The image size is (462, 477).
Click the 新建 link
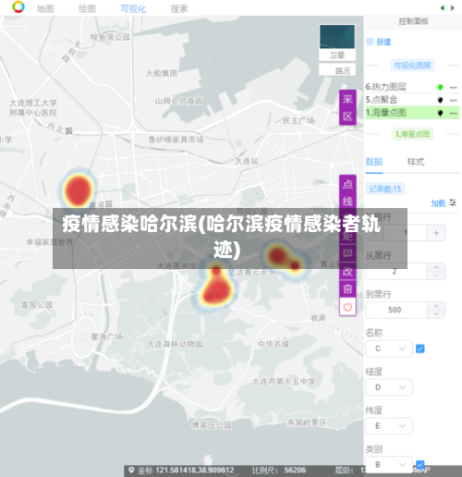(383, 42)
